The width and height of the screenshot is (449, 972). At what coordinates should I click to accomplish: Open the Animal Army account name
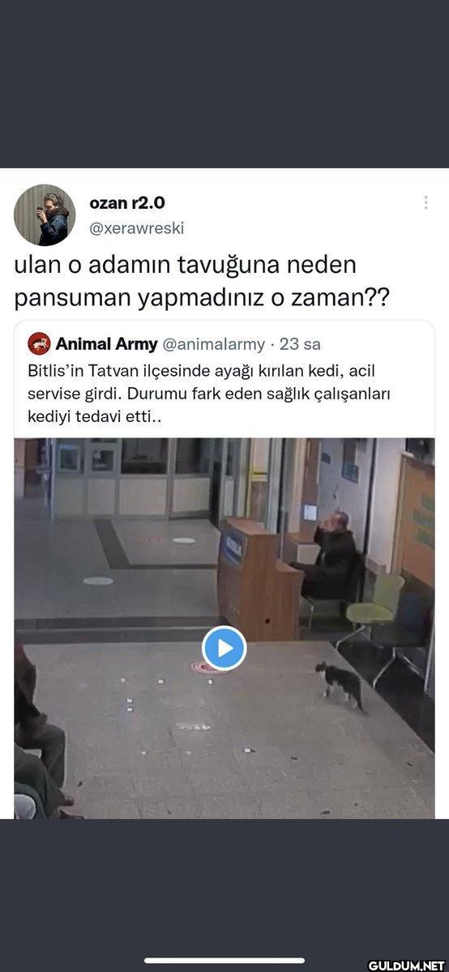point(106,344)
